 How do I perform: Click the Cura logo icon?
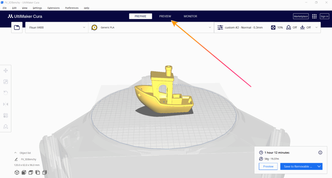pyautogui.click(x=10, y=16)
